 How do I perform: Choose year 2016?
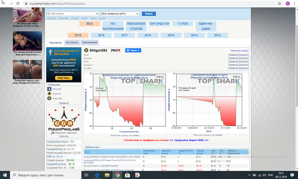[148, 35]
